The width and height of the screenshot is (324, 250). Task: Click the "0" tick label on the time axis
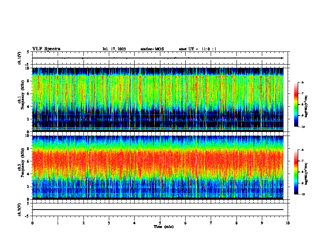[32, 223]
